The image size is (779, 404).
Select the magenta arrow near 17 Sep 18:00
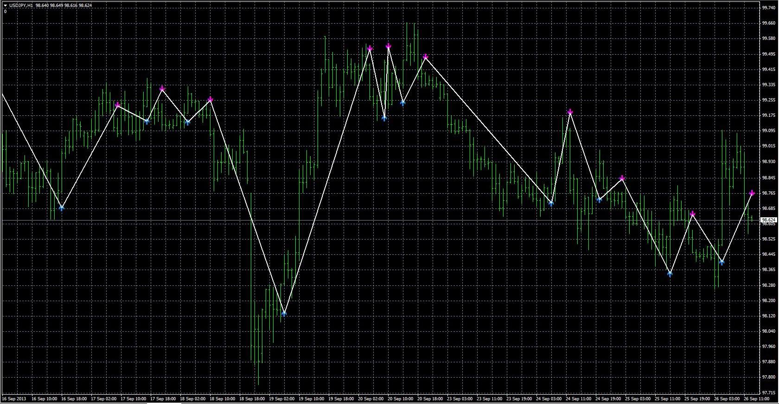click(x=162, y=88)
